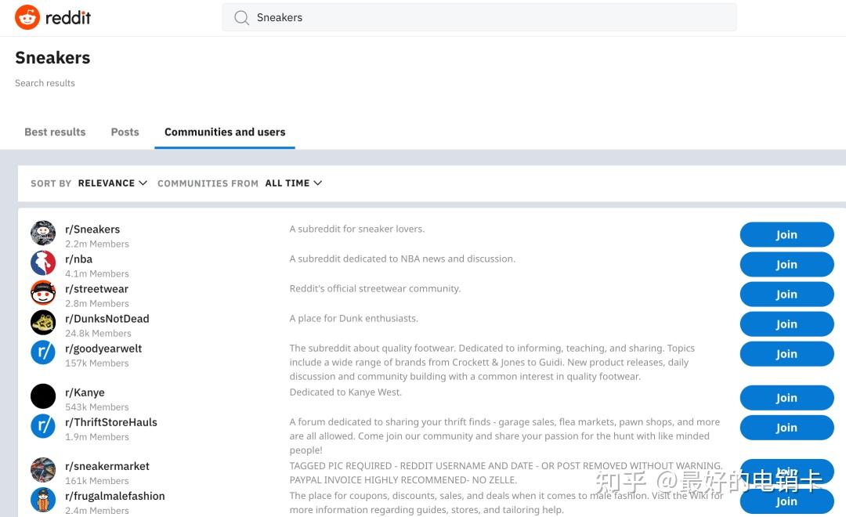Click the search magnifier icon
Screen dimensions: 846x517
click(x=242, y=17)
